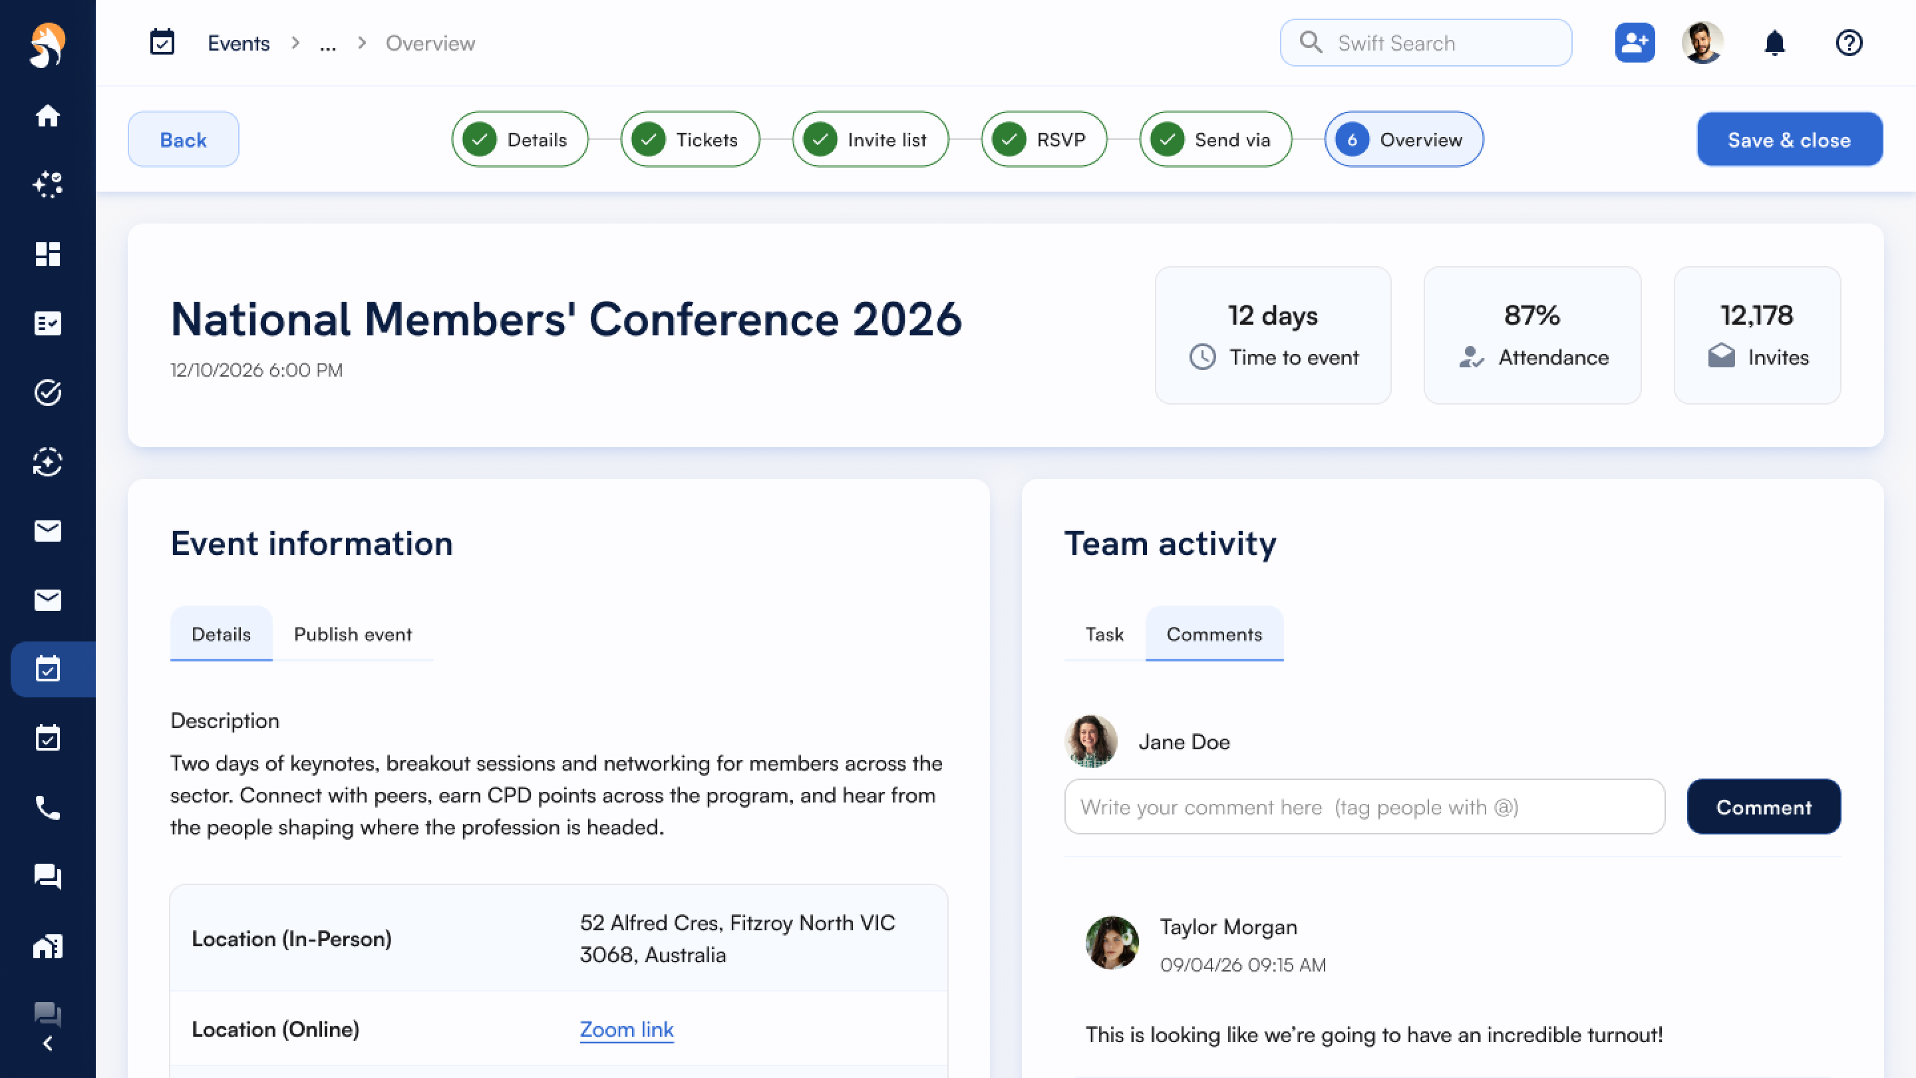Go to the Invite list step
The image size is (1916, 1078).
coord(870,139)
